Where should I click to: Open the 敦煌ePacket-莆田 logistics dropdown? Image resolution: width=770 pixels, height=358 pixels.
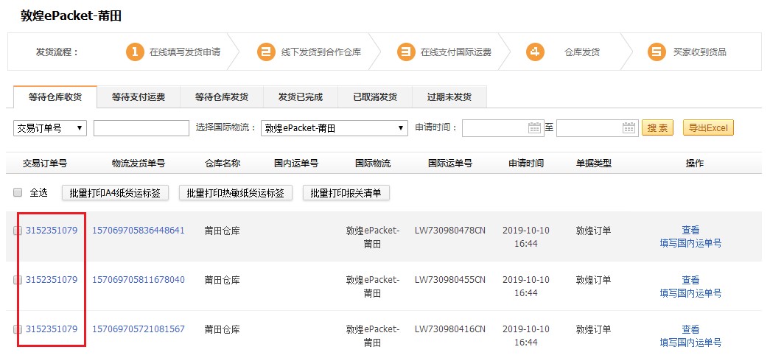[335, 128]
